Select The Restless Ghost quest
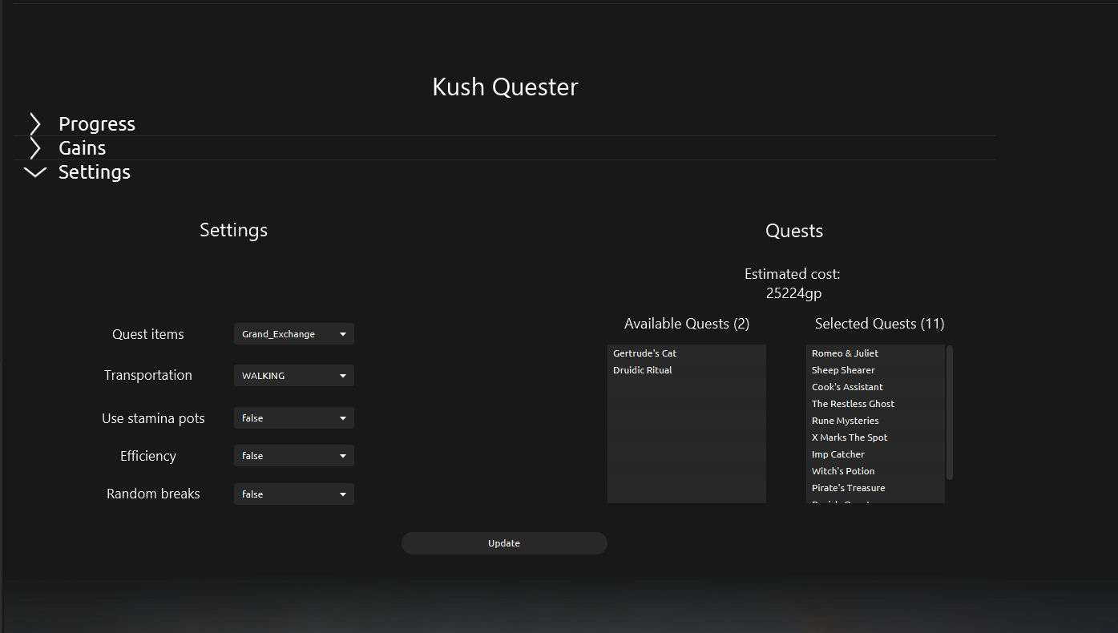This screenshot has height=633, width=1118. 853,404
